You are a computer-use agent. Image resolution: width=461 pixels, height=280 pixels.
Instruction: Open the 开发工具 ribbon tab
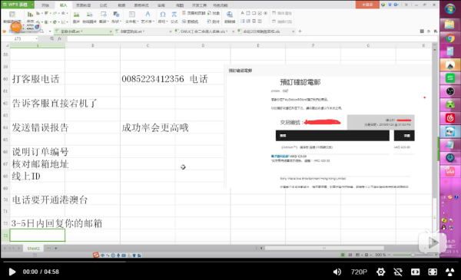click(199, 5)
